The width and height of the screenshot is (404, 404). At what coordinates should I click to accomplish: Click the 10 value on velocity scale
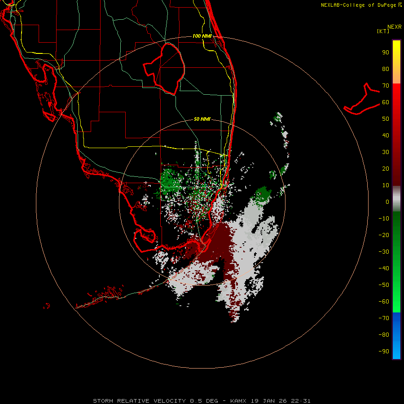click(x=386, y=185)
